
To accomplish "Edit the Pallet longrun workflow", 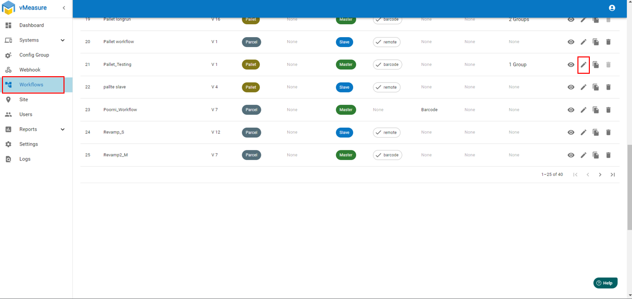I will (x=583, y=20).
